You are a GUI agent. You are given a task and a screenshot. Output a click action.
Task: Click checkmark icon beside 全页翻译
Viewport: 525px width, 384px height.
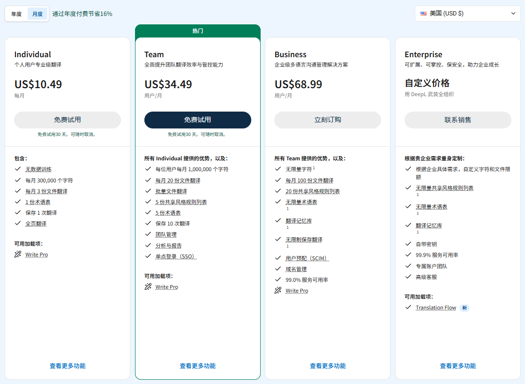point(18,223)
